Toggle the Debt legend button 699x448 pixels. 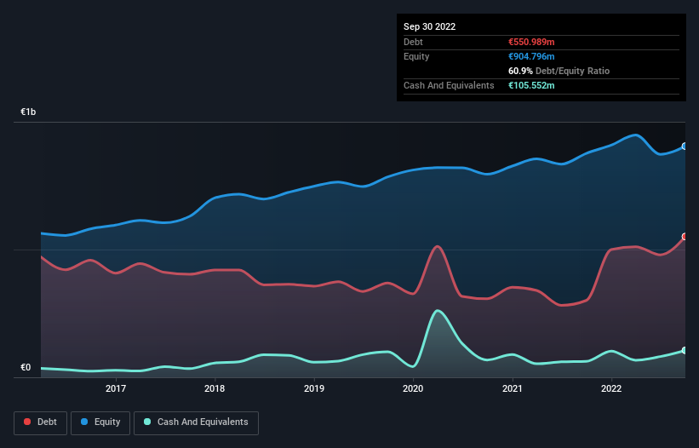[x=41, y=422]
